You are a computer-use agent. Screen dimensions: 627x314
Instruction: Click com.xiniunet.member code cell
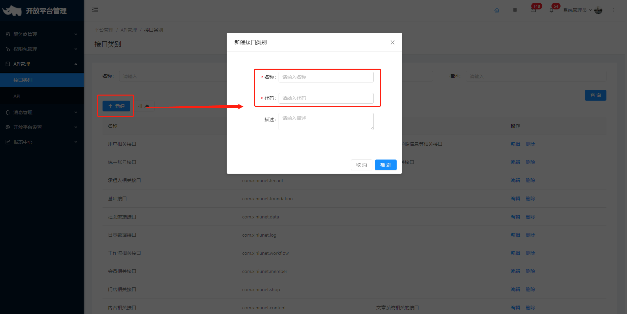[264, 271]
